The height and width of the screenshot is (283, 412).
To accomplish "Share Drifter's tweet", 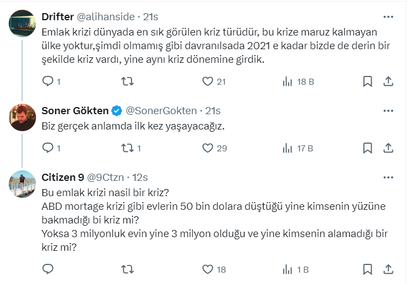I will click(388, 81).
